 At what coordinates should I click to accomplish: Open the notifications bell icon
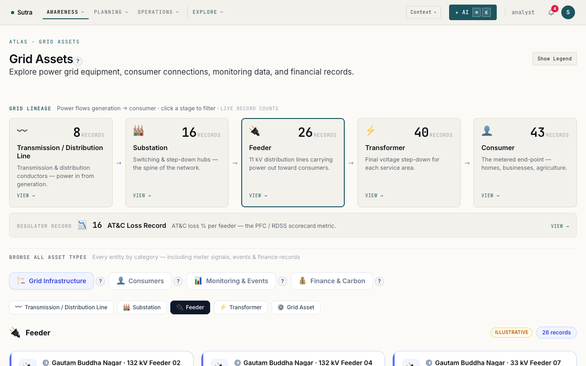(551, 12)
